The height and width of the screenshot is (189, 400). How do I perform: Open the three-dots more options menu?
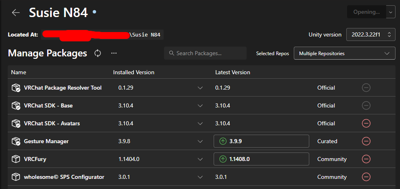pos(114,54)
